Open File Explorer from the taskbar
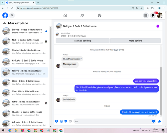Image resolution: width=167 pixels, height=133 pixels. pos(16,130)
